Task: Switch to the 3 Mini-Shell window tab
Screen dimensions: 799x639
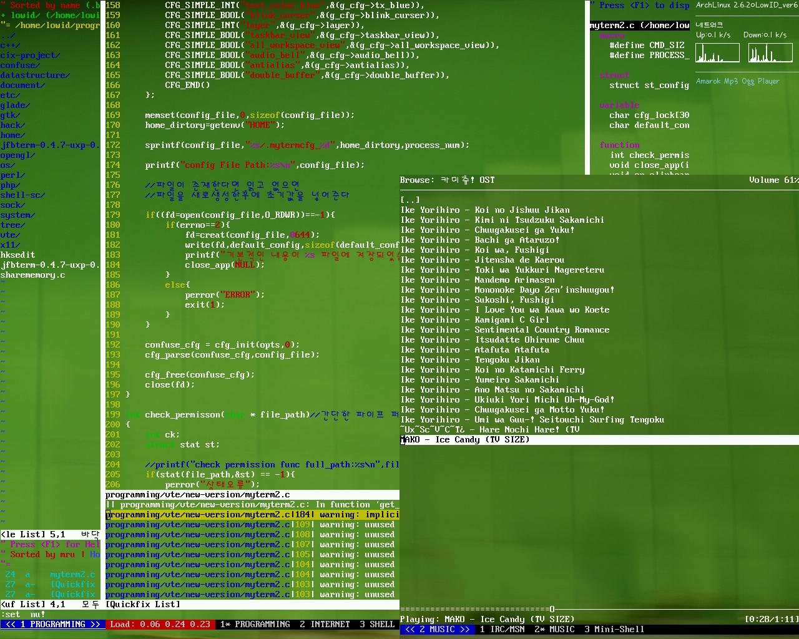Action: pyautogui.click(x=614, y=629)
